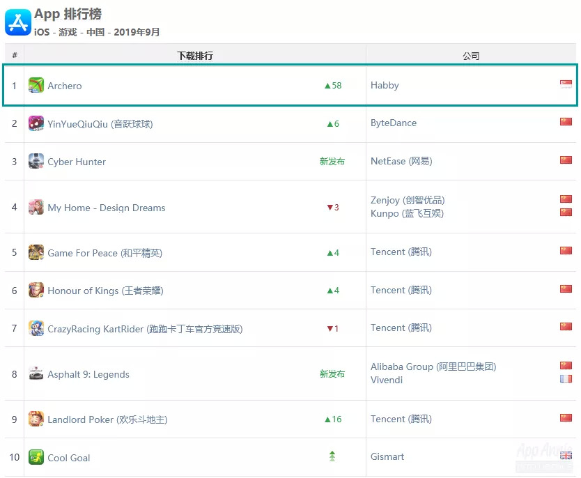Viewport: 581px width, 478px height.
Task: Open the YinYueQiuQiu (音跃球球) link
Action: coord(100,124)
